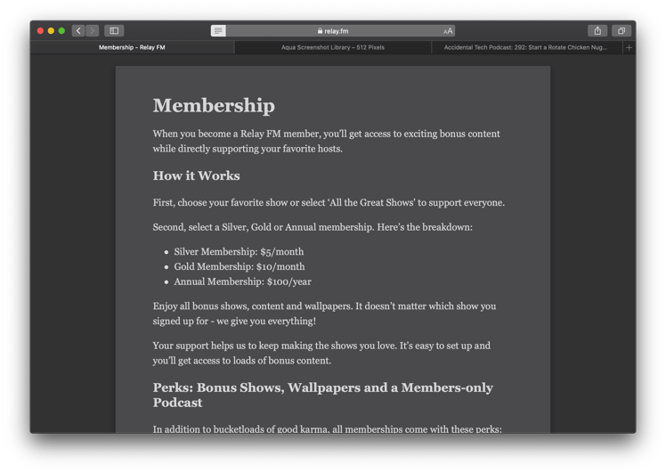Go back using the back arrow

click(x=78, y=30)
